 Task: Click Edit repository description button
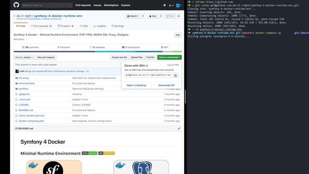point(178,35)
